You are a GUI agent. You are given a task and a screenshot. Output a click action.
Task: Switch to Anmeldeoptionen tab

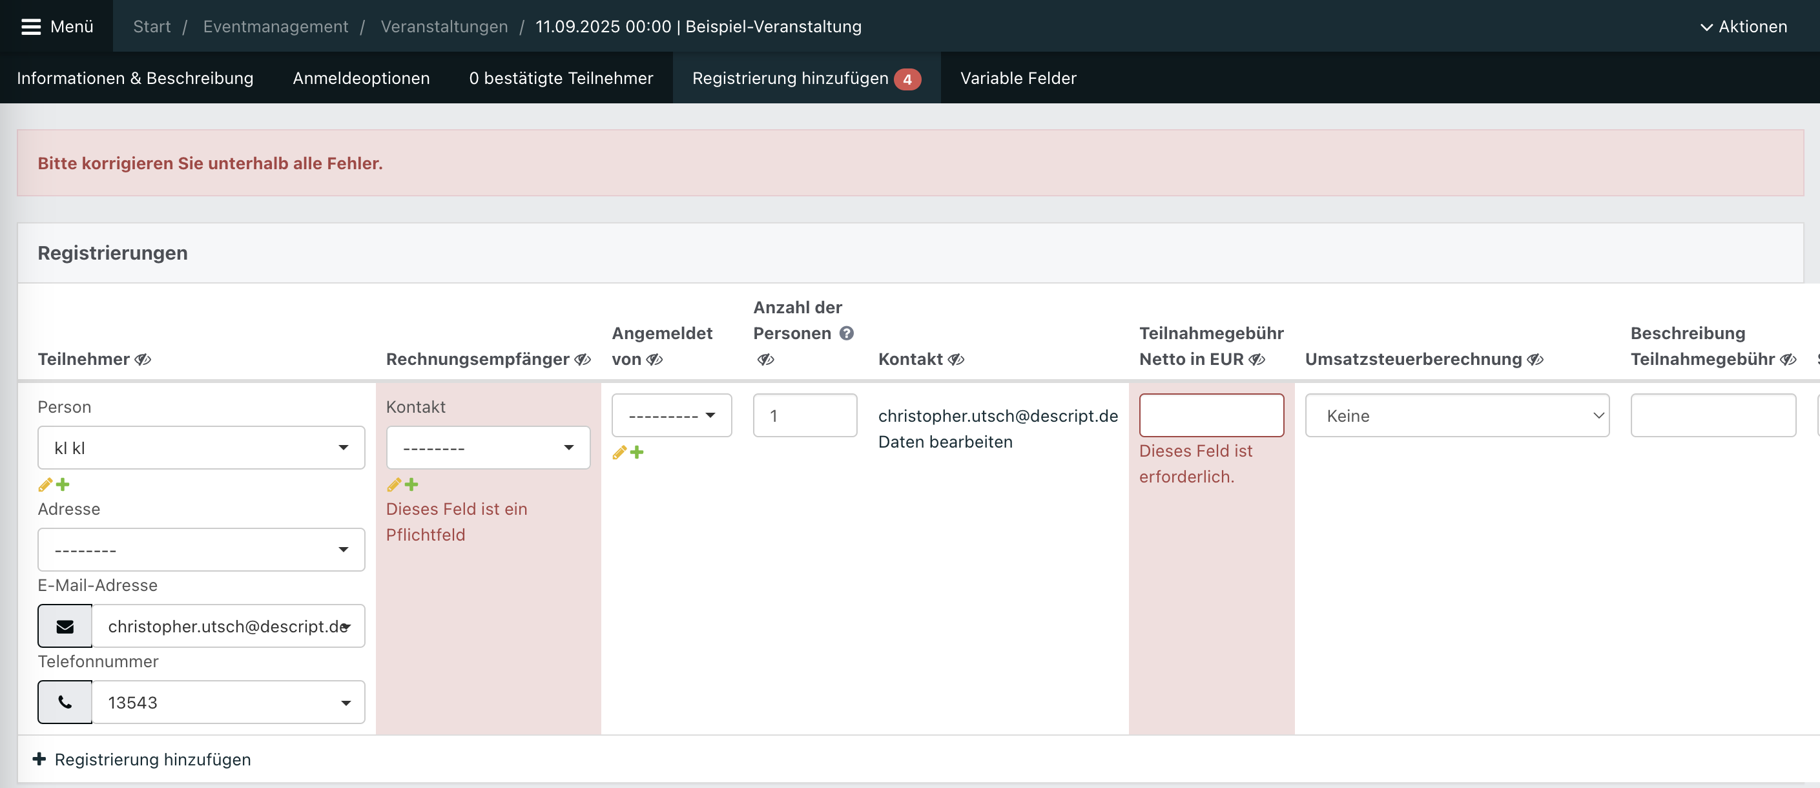[x=361, y=78]
